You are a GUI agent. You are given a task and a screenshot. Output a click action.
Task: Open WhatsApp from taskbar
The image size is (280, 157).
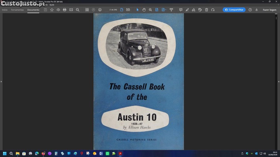(108, 153)
